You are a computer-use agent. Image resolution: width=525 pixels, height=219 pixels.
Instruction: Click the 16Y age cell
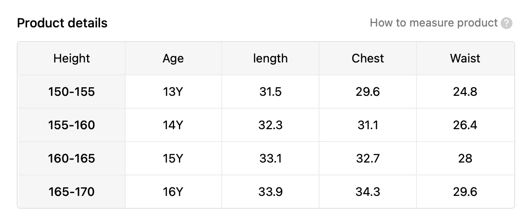point(173,192)
